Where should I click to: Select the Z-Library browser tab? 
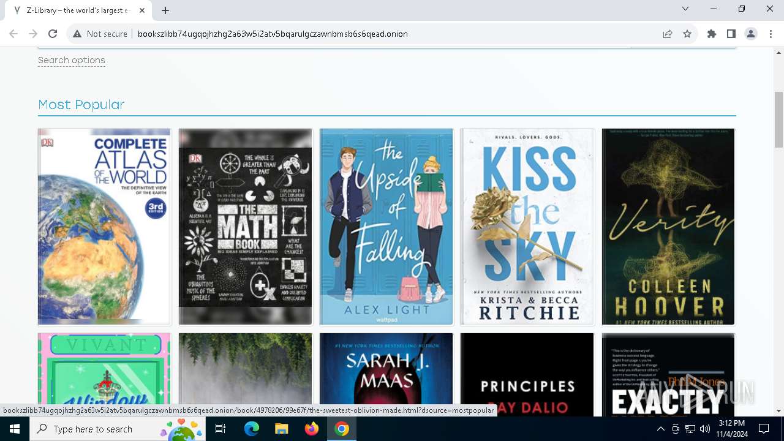tap(80, 10)
